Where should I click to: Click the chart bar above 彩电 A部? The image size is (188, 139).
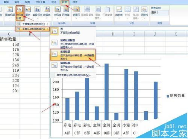coord(67,109)
